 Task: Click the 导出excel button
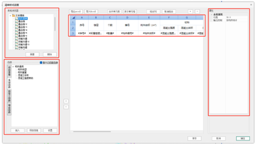pyautogui.click(x=76, y=11)
